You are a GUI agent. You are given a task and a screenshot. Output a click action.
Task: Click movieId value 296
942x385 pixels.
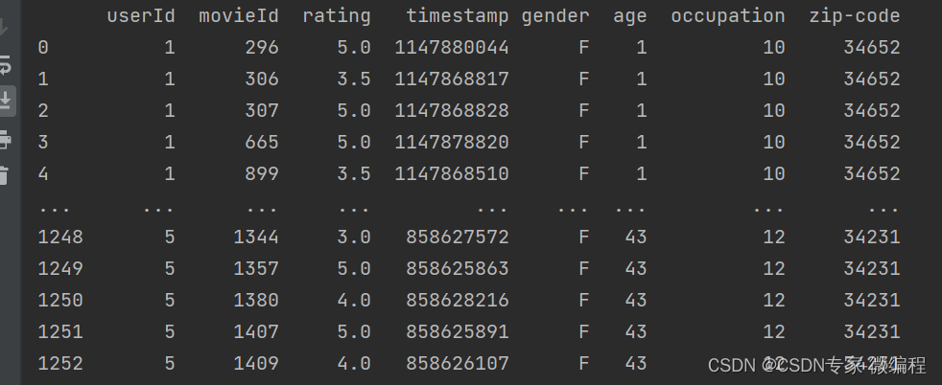(x=262, y=47)
